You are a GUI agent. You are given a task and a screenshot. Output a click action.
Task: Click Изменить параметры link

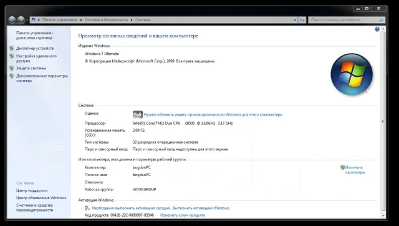355,170
